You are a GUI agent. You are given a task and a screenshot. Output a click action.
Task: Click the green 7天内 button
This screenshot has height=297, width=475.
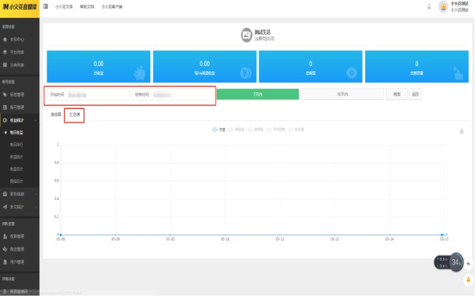(258, 94)
